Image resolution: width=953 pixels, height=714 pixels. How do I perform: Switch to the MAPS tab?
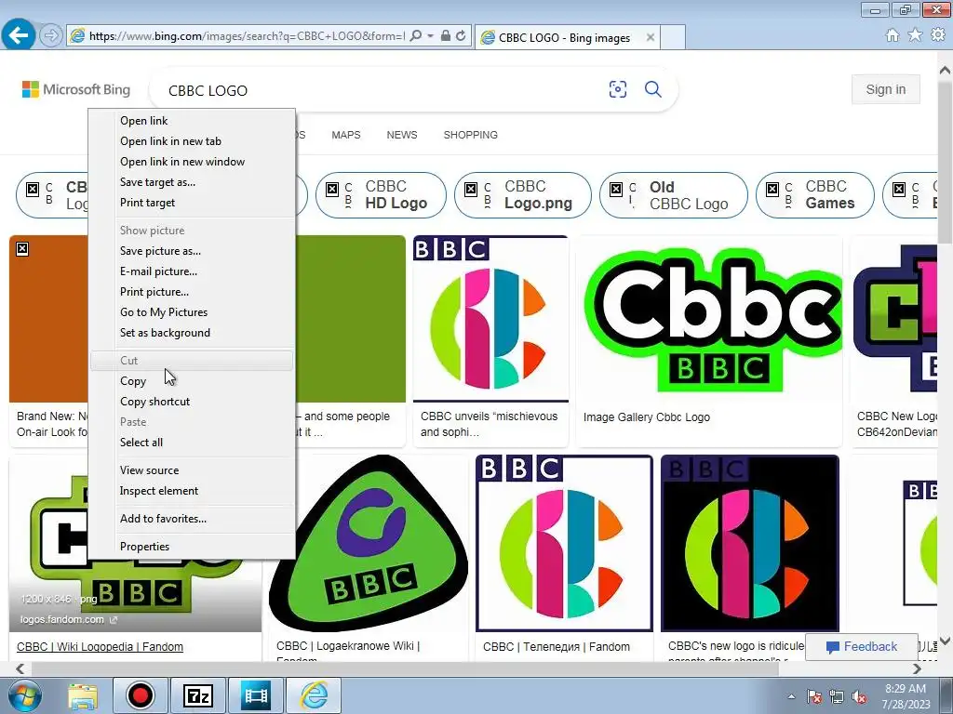[x=346, y=135]
